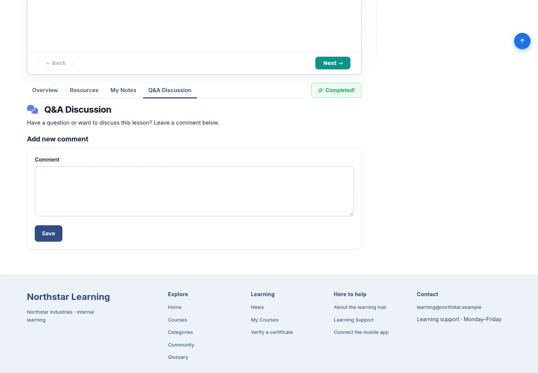Focus the Comment text area
Image resolution: width=538 pixels, height=373 pixels.
(x=194, y=191)
